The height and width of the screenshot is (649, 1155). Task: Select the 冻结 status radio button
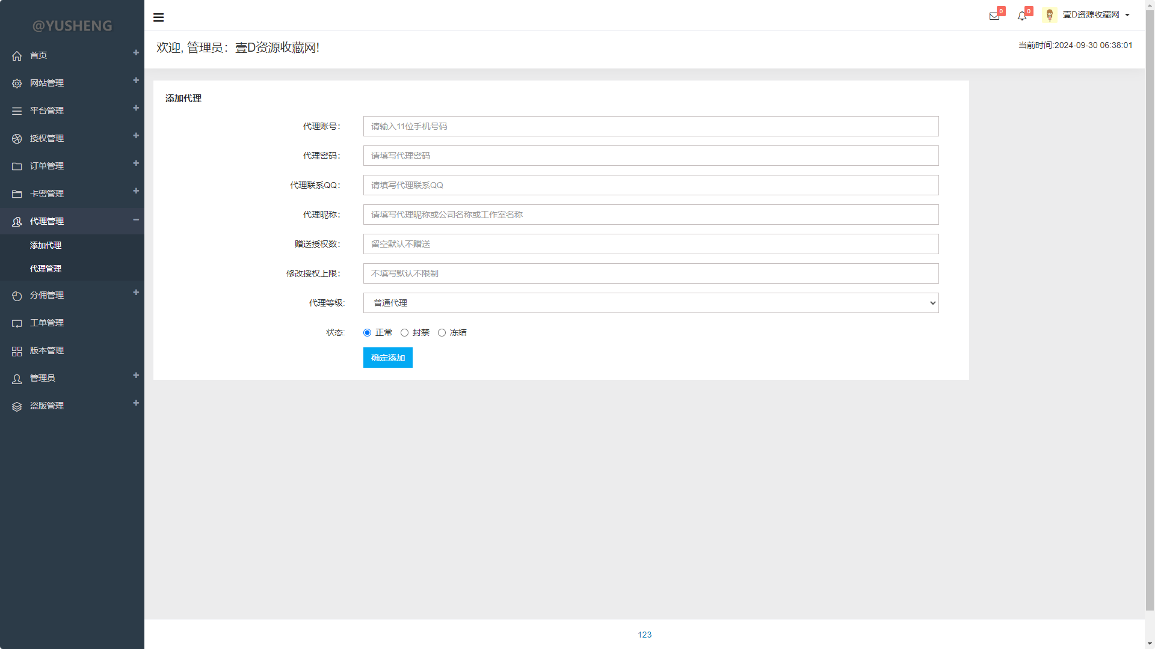442,333
